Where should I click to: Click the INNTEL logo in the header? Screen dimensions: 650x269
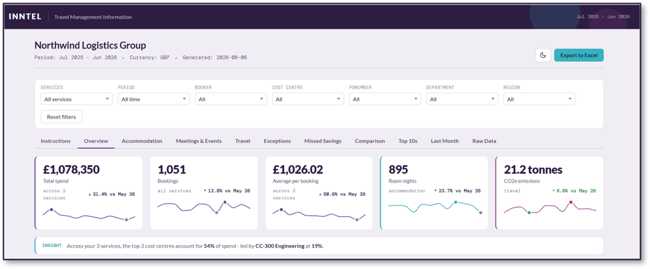(x=25, y=17)
